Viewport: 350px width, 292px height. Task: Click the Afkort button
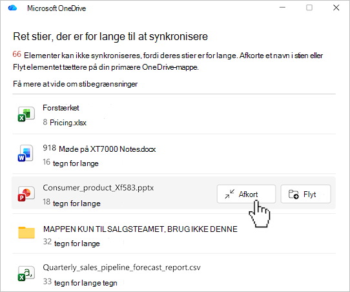pyautogui.click(x=246, y=194)
